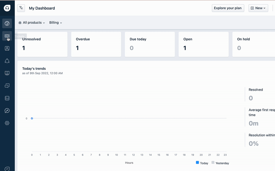Image resolution: width=275 pixels, height=171 pixels.
Task: Open the Forums chat sidebar icon
Action: pos(7,86)
